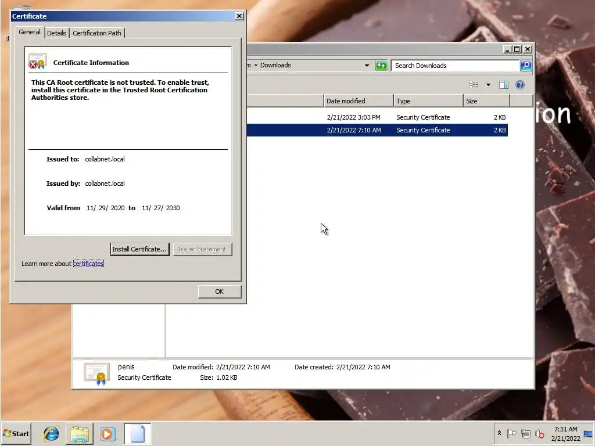Open the view options dropdown arrow
This screenshot has width=595, height=446.
point(488,85)
